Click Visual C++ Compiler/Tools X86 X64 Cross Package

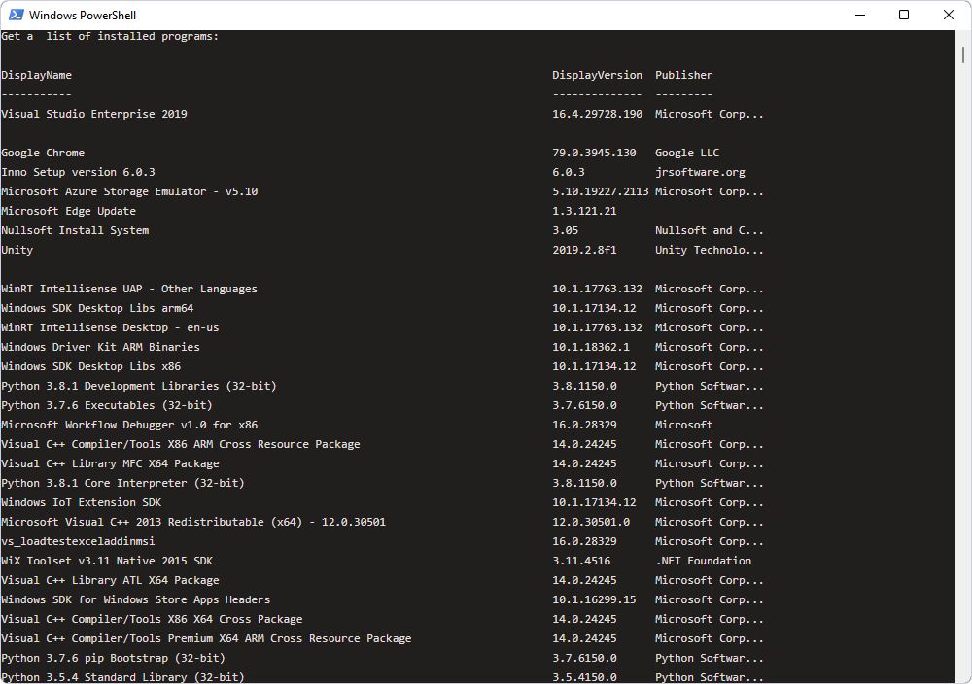pyautogui.click(x=152, y=619)
